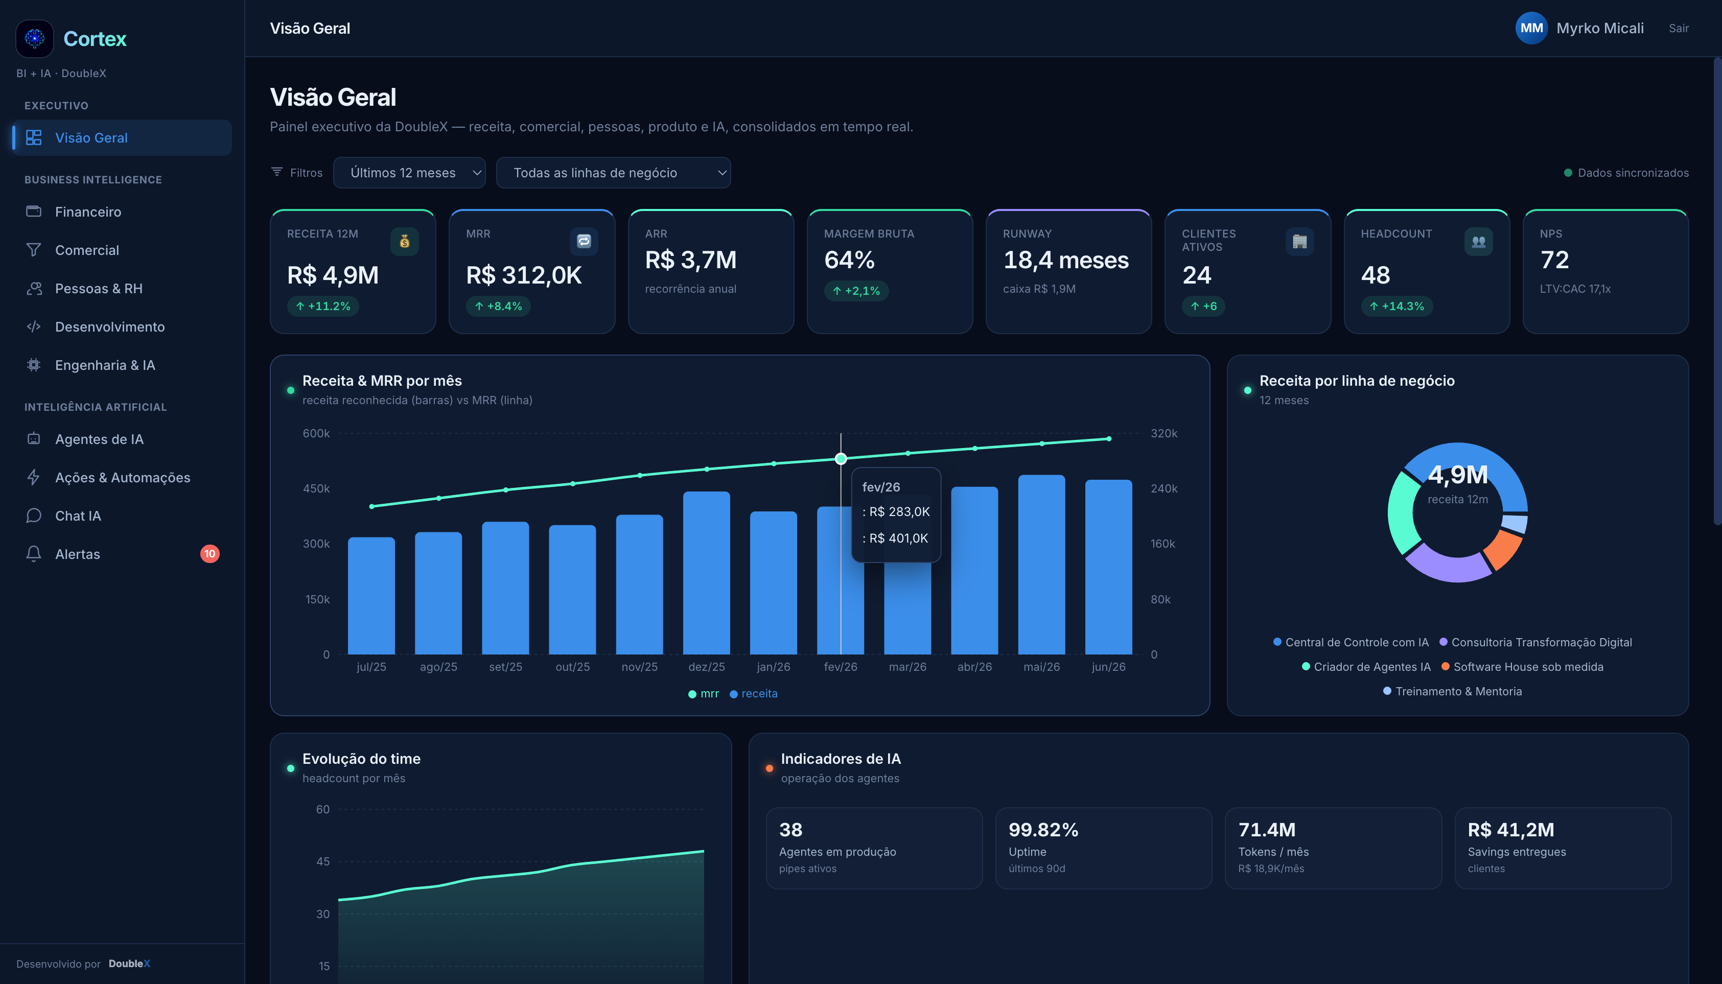The width and height of the screenshot is (1722, 984).
Task: Select Visão Geral in the sidebar
Action: pos(122,138)
